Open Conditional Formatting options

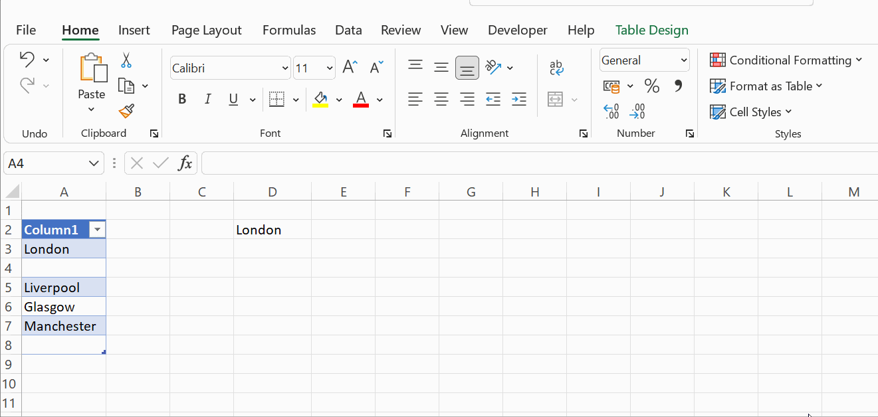[786, 60]
